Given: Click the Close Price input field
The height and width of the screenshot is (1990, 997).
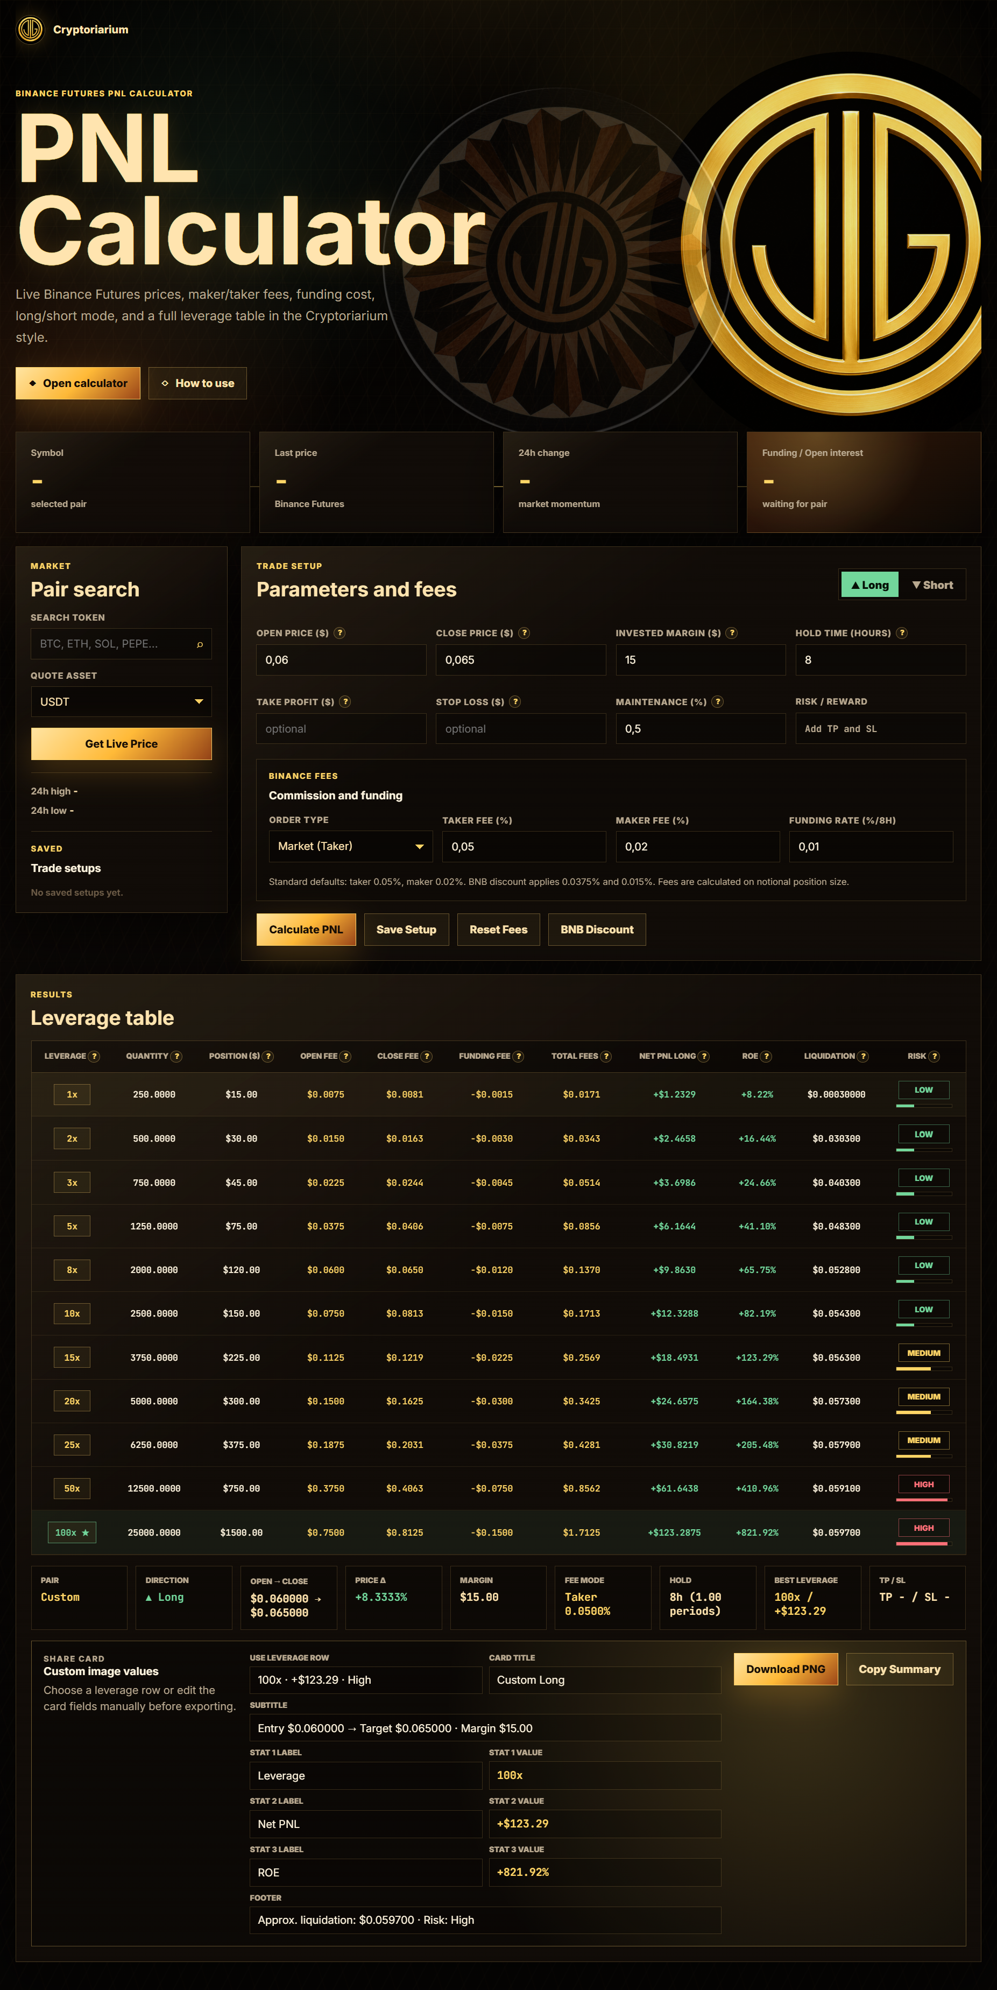Looking at the screenshot, I should click(x=520, y=660).
